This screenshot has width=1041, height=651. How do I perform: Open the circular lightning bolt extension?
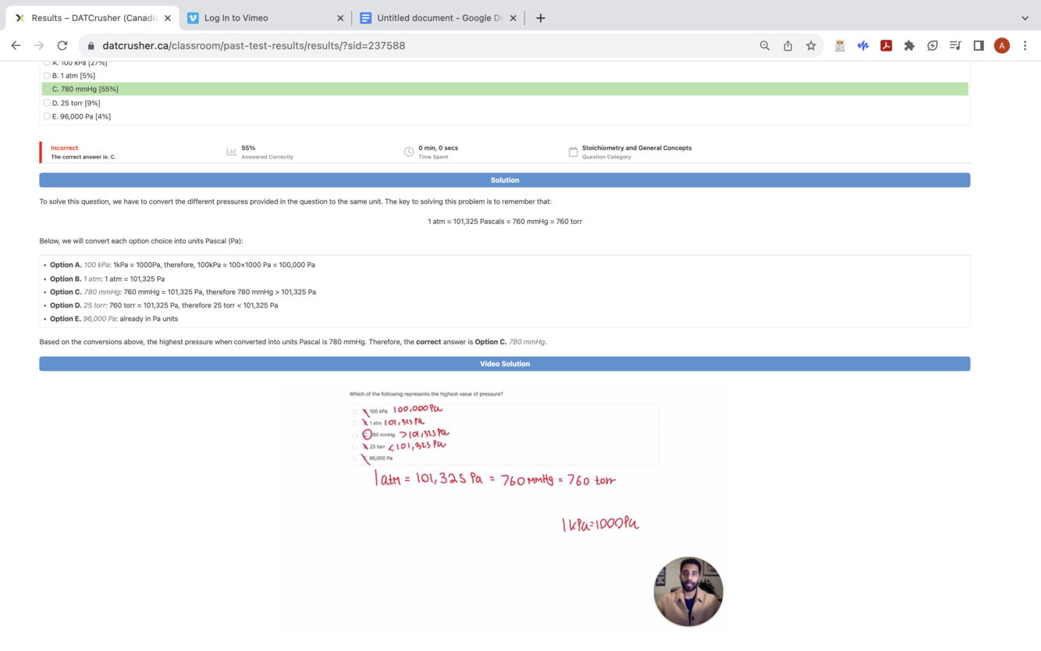(933, 46)
